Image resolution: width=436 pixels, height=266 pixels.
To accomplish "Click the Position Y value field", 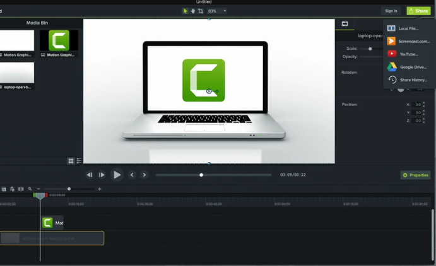I will click(x=416, y=113).
